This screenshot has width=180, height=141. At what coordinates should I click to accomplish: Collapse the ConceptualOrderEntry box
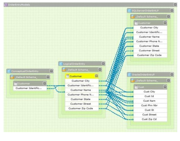point(51,71)
